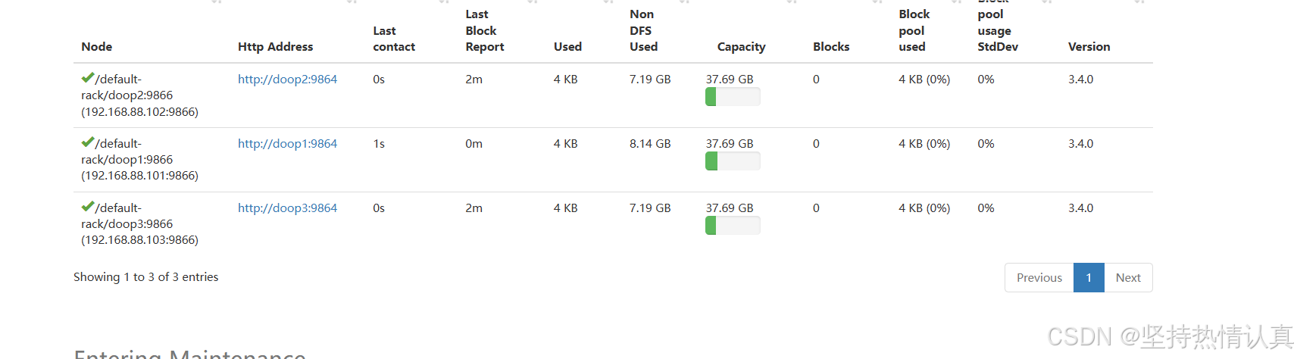Viewport: 1297px width, 359px height.
Task: Sort by Last contact column header
Action: coord(394,39)
